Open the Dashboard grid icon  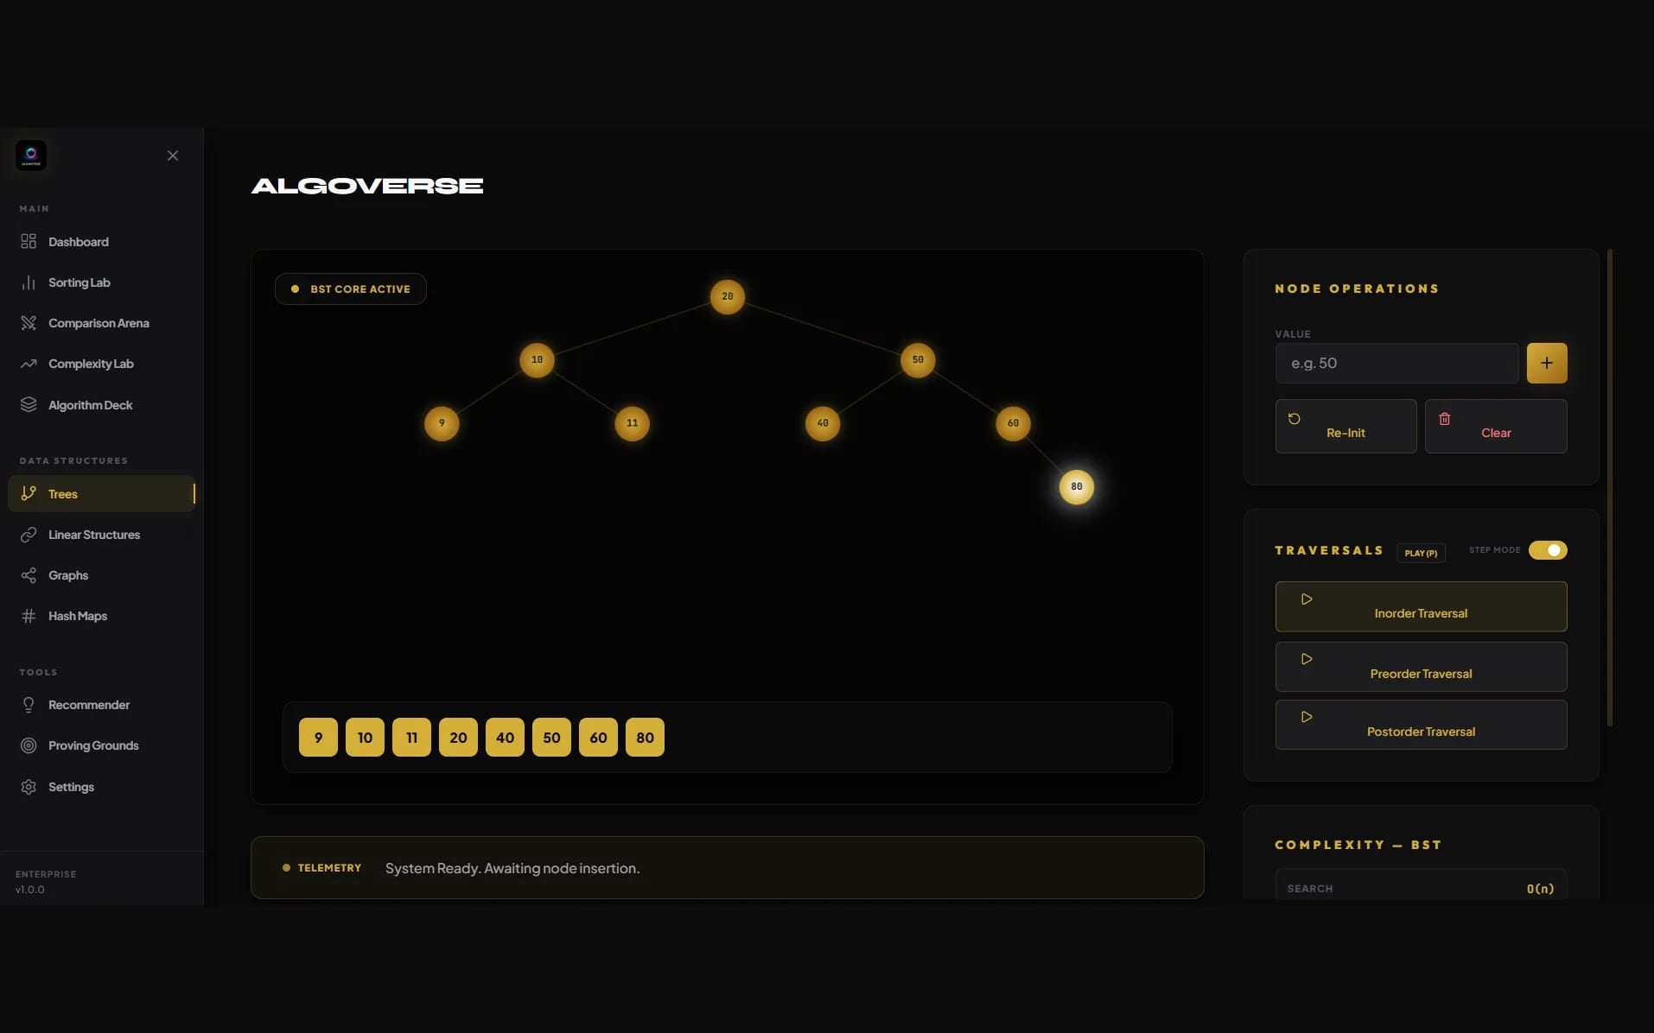[29, 241]
